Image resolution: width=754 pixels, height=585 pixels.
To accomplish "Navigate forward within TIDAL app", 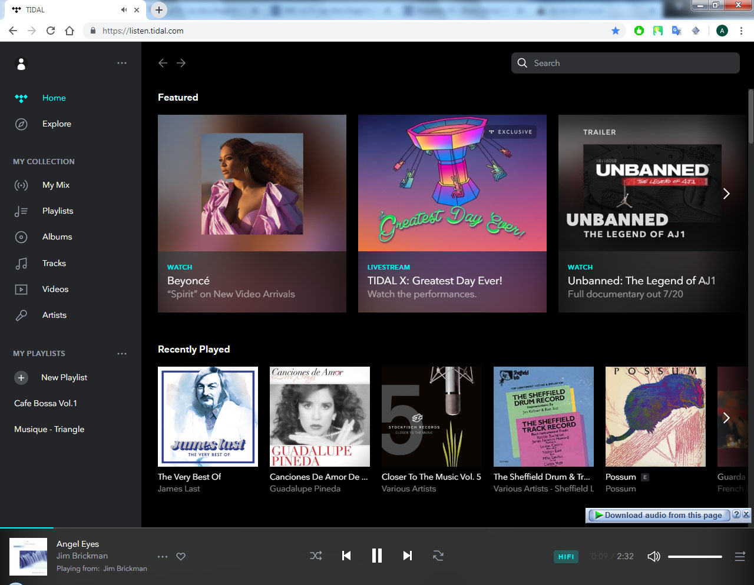I will (181, 63).
